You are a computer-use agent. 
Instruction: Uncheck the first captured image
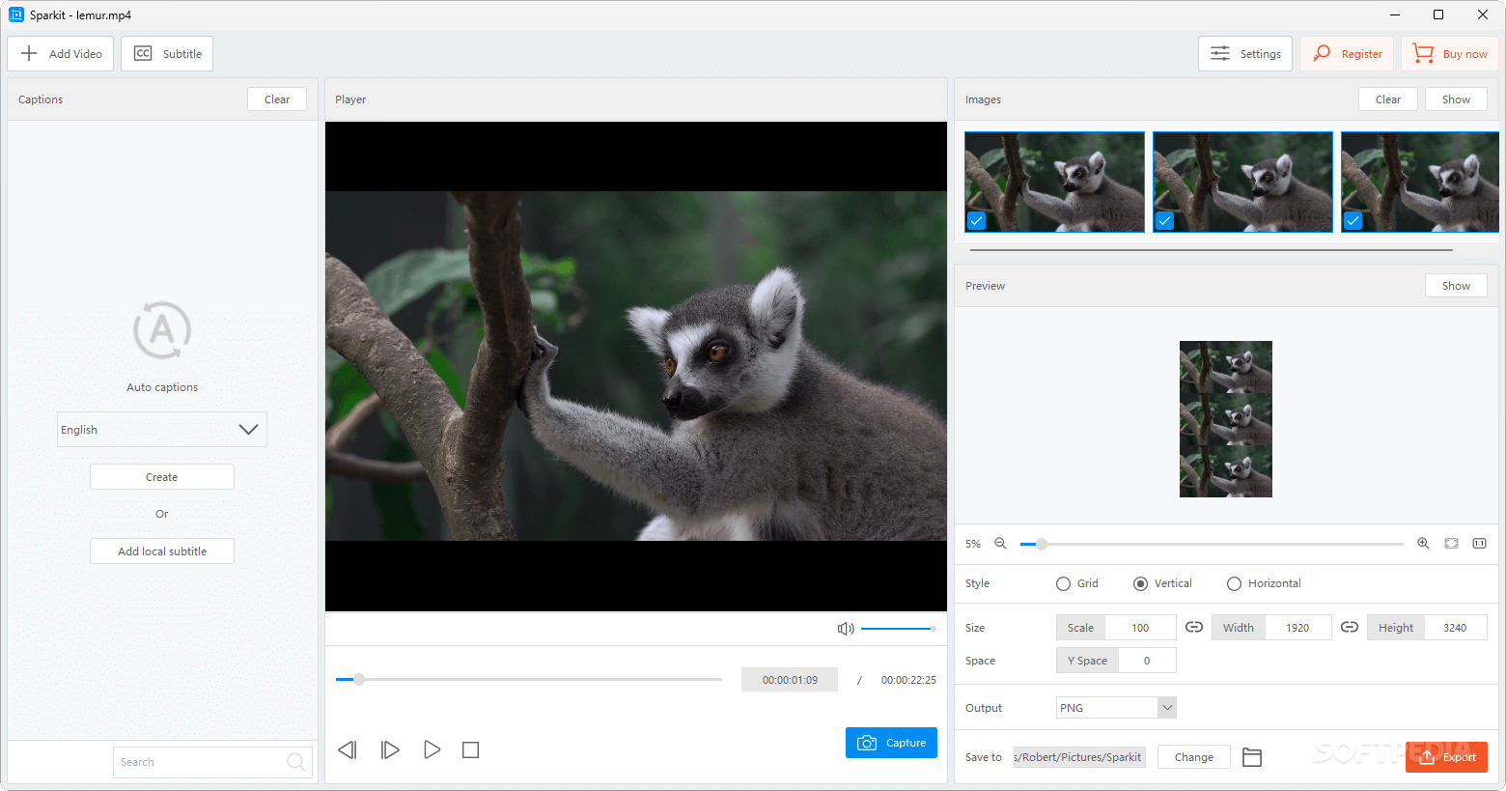(x=977, y=221)
